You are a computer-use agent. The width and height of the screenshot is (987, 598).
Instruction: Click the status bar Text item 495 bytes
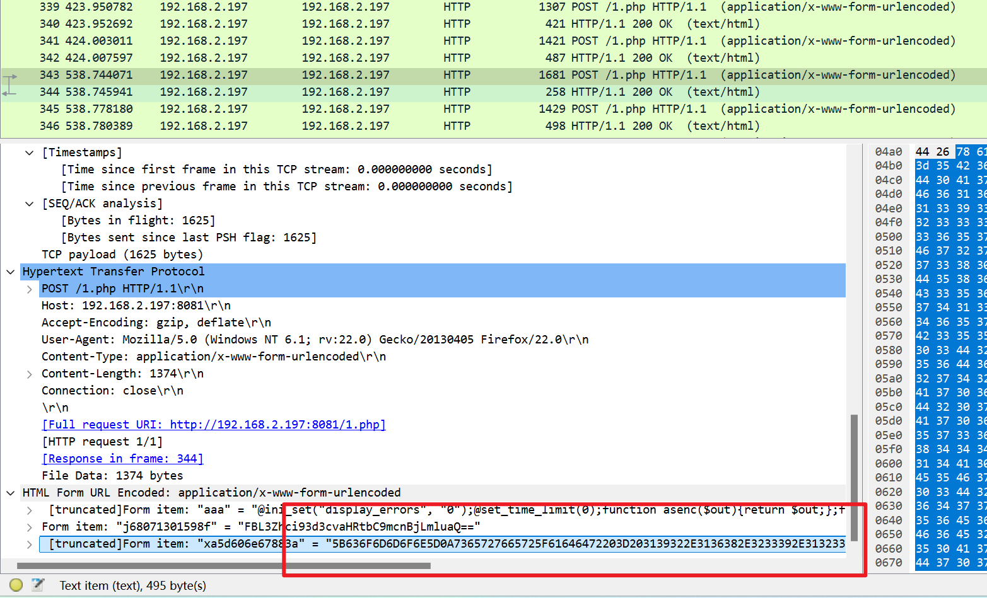coord(132,585)
